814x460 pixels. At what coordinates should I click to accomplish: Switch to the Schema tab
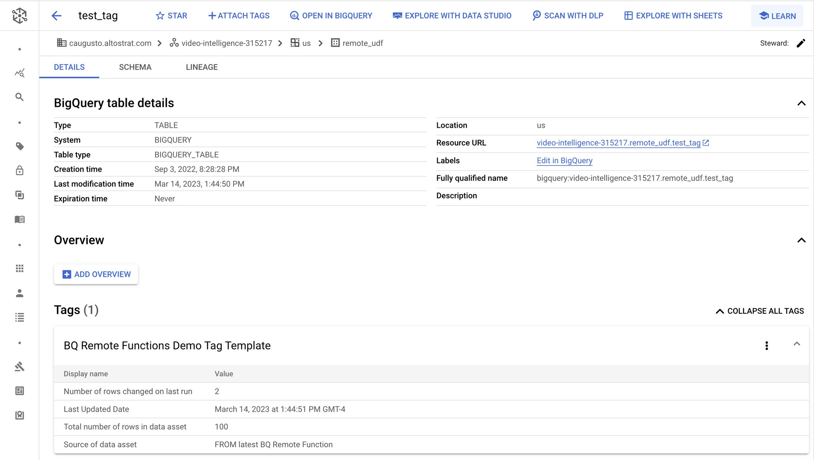(135, 67)
